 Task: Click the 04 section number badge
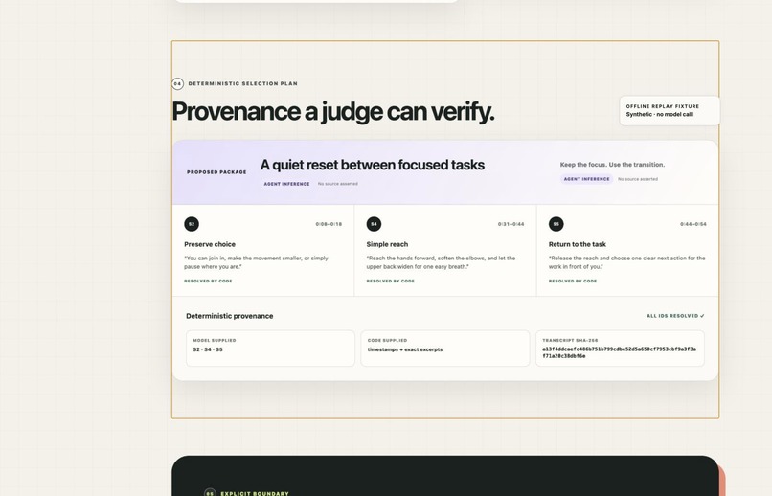click(178, 83)
